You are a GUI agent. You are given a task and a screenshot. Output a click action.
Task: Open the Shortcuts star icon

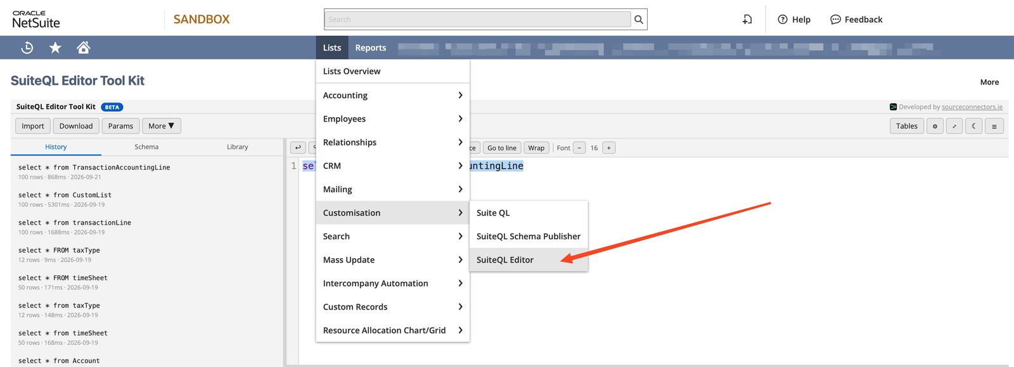(x=55, y=47)
